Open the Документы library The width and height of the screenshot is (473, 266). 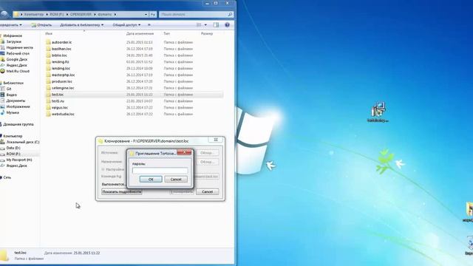[x=16, y=100]
